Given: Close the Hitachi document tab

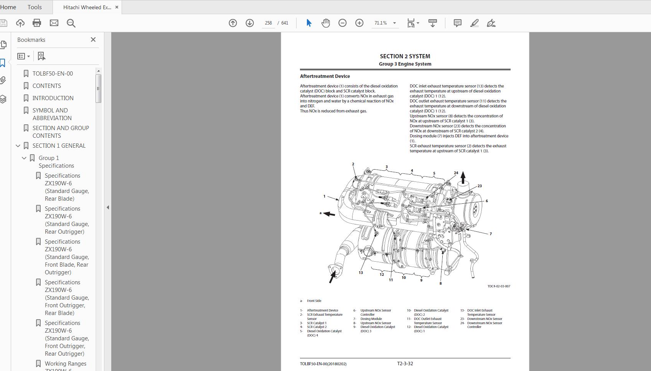Looking at the screenshot, I should coord(117,7).
